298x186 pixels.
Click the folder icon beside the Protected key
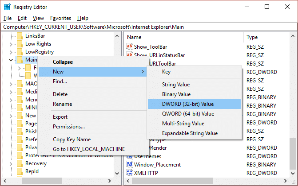point(20,155)
